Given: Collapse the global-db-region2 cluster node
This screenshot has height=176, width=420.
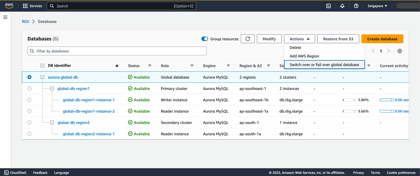Looking at the screenshot, I should (52, 123).
